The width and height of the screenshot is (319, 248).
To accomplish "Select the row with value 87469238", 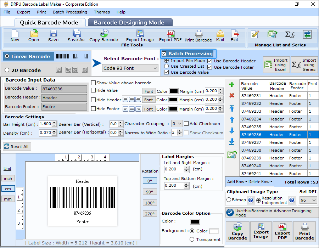I will point(279,150).
